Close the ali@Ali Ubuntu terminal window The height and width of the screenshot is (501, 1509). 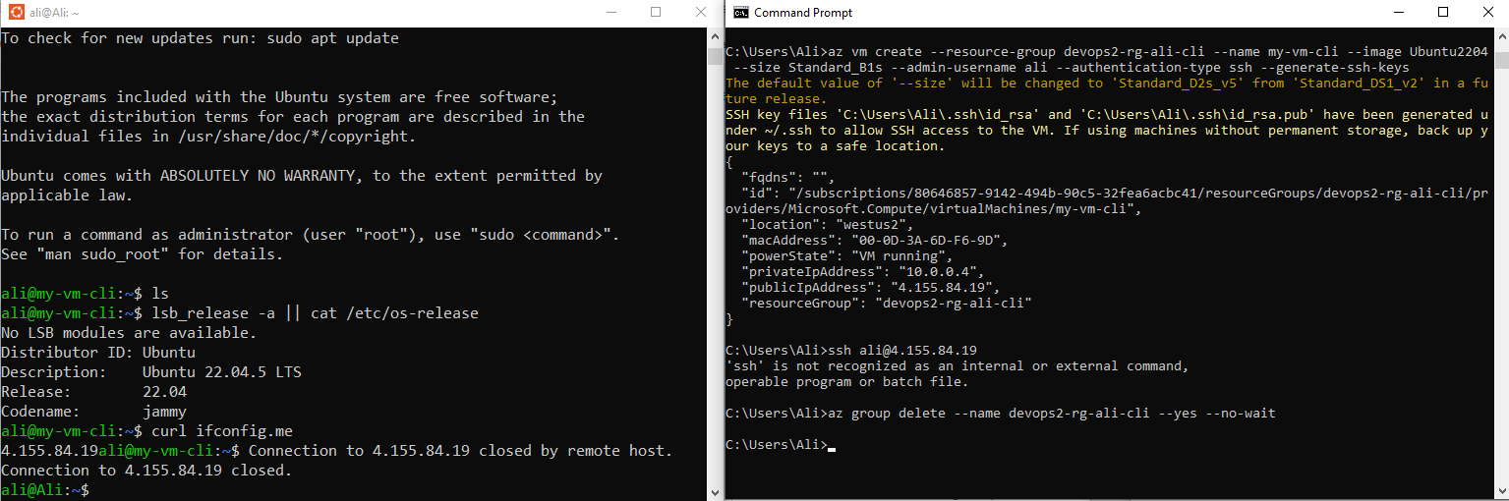point(701,13)
